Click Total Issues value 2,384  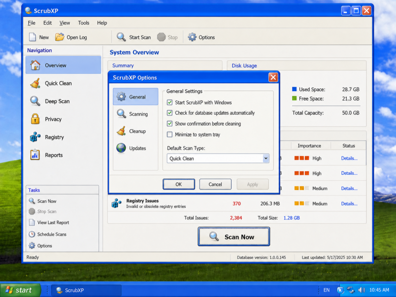coord(236,218)
